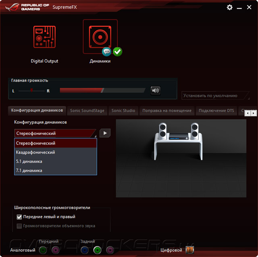Select the Динамики speaker device icon

tap(100, 37)
